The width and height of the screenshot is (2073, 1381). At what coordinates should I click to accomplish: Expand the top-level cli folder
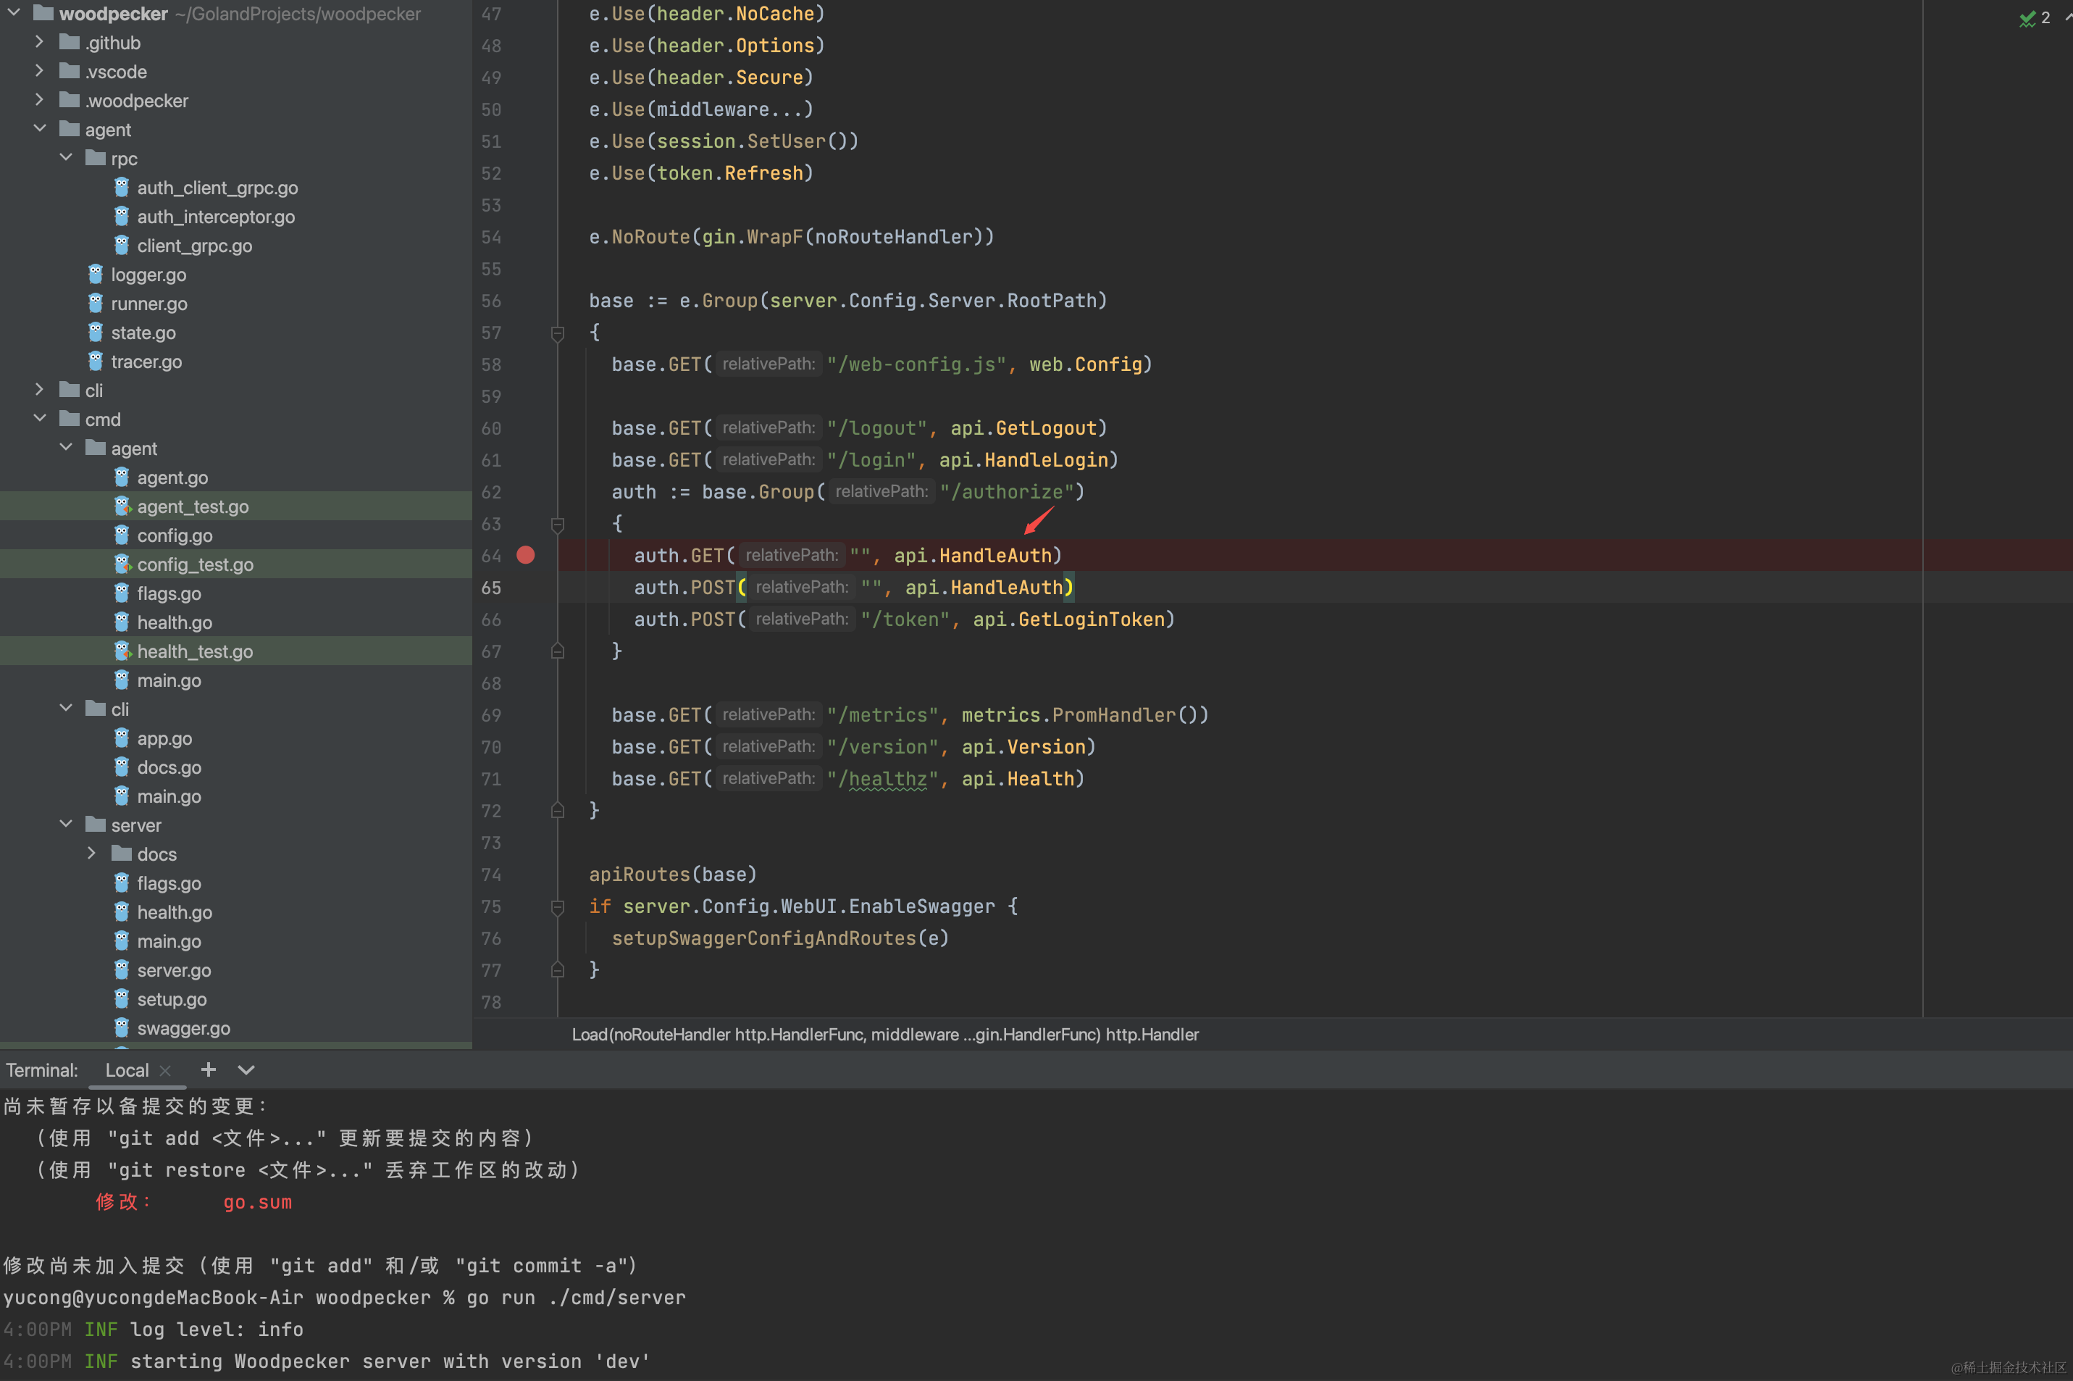pos(40,389)
